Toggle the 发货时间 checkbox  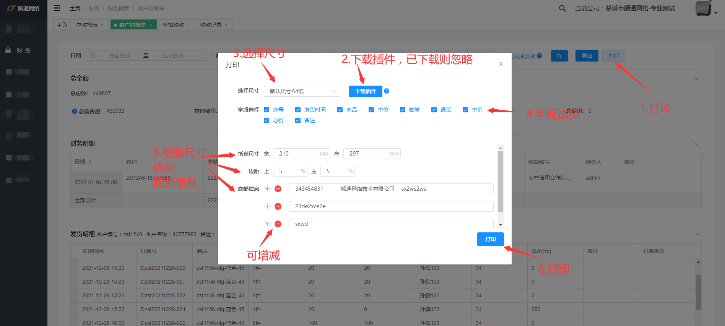(x=298, y=110)
